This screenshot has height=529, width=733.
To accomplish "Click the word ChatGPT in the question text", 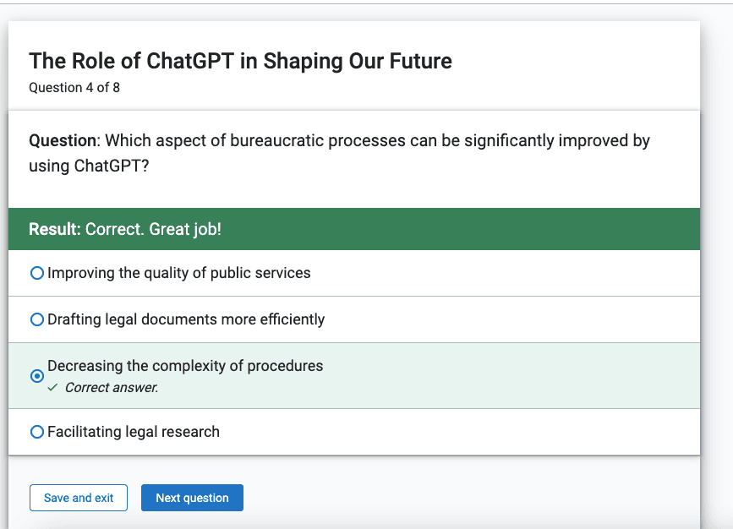I will [108, 166].
